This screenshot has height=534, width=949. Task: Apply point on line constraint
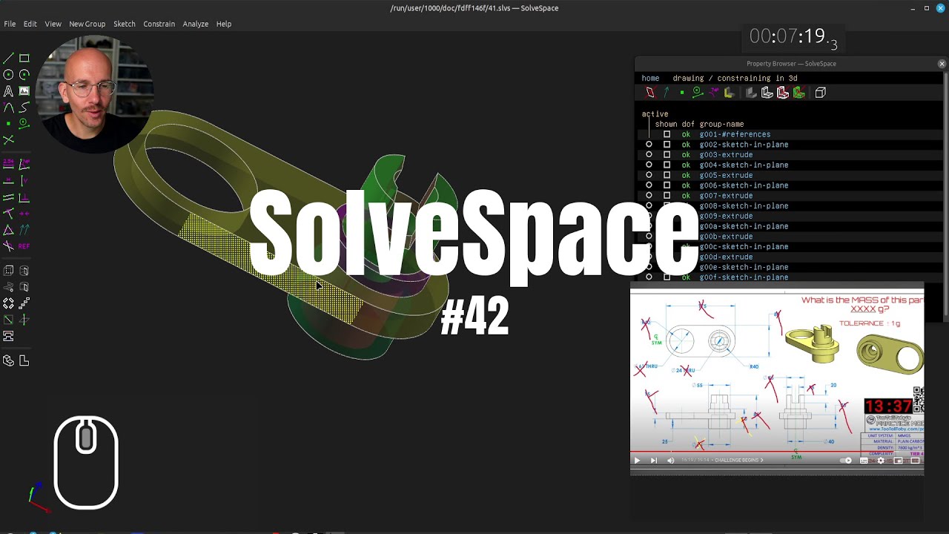point(8,213)
